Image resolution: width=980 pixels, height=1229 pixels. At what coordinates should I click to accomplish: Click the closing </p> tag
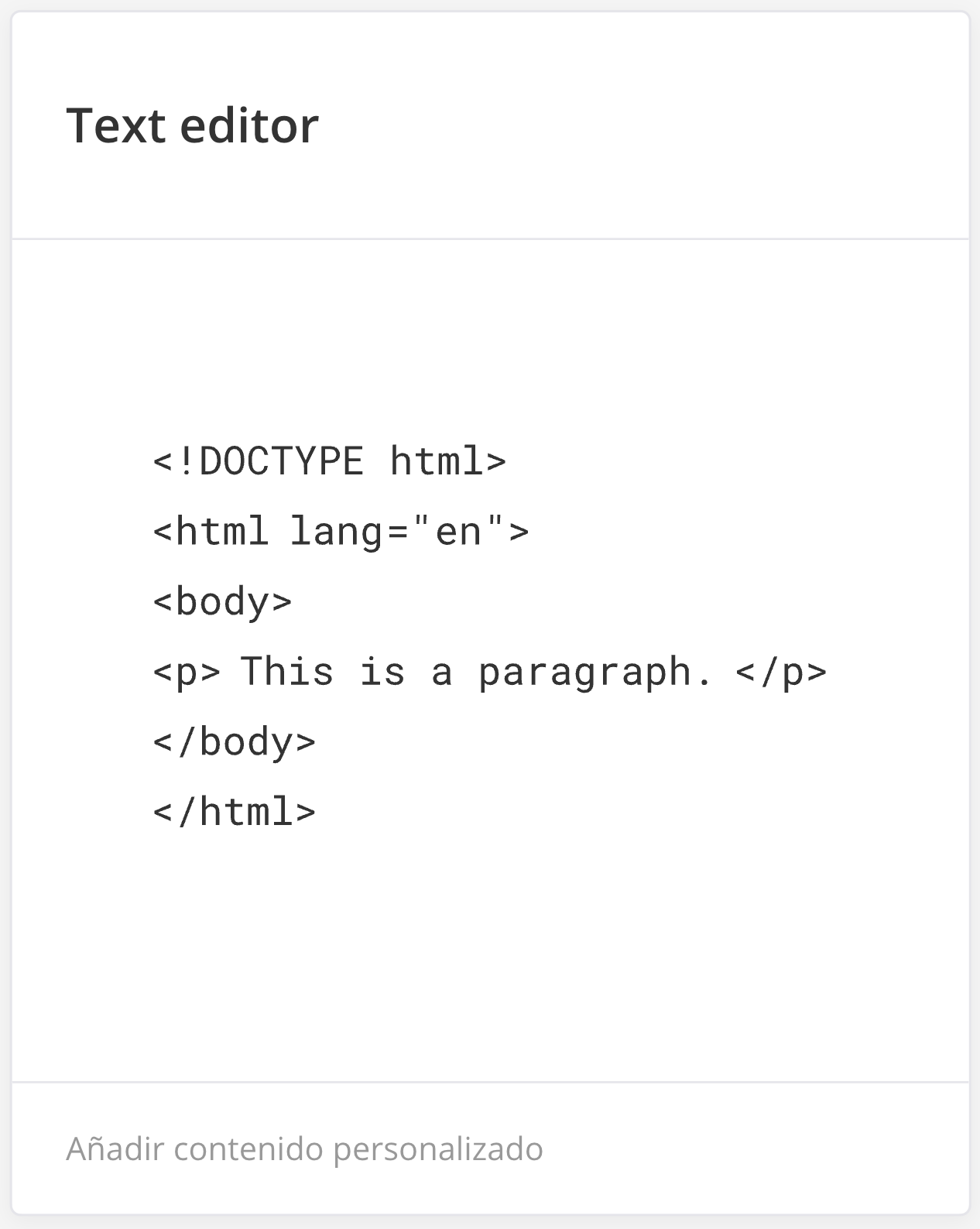[781, 672]
